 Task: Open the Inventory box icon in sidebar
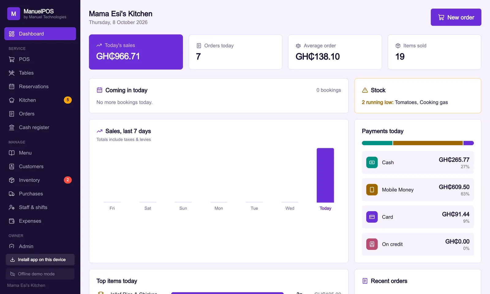(12, 180)
